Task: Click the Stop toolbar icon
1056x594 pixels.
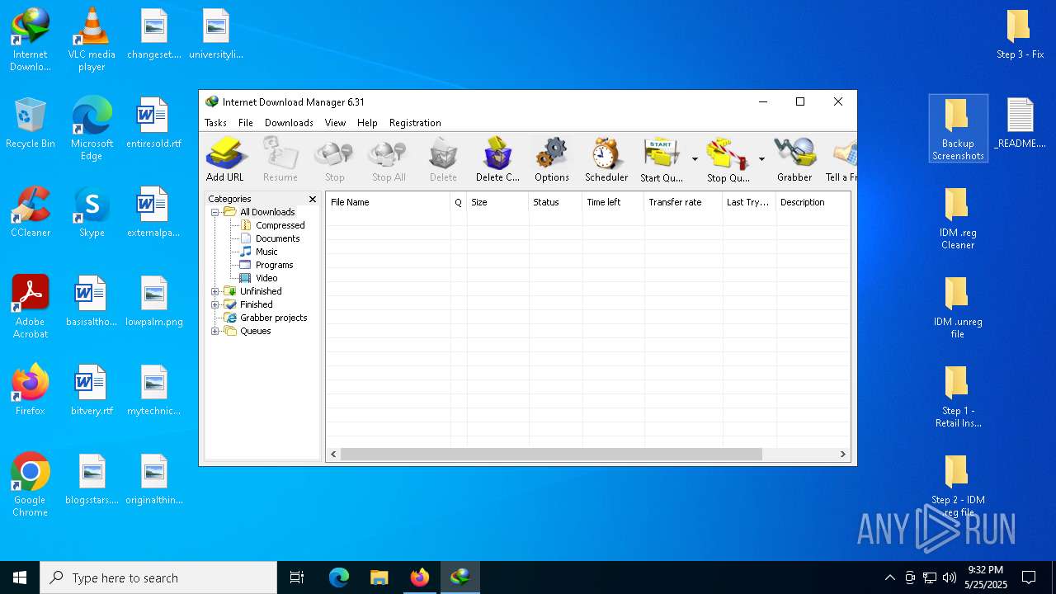Action: 334,159
